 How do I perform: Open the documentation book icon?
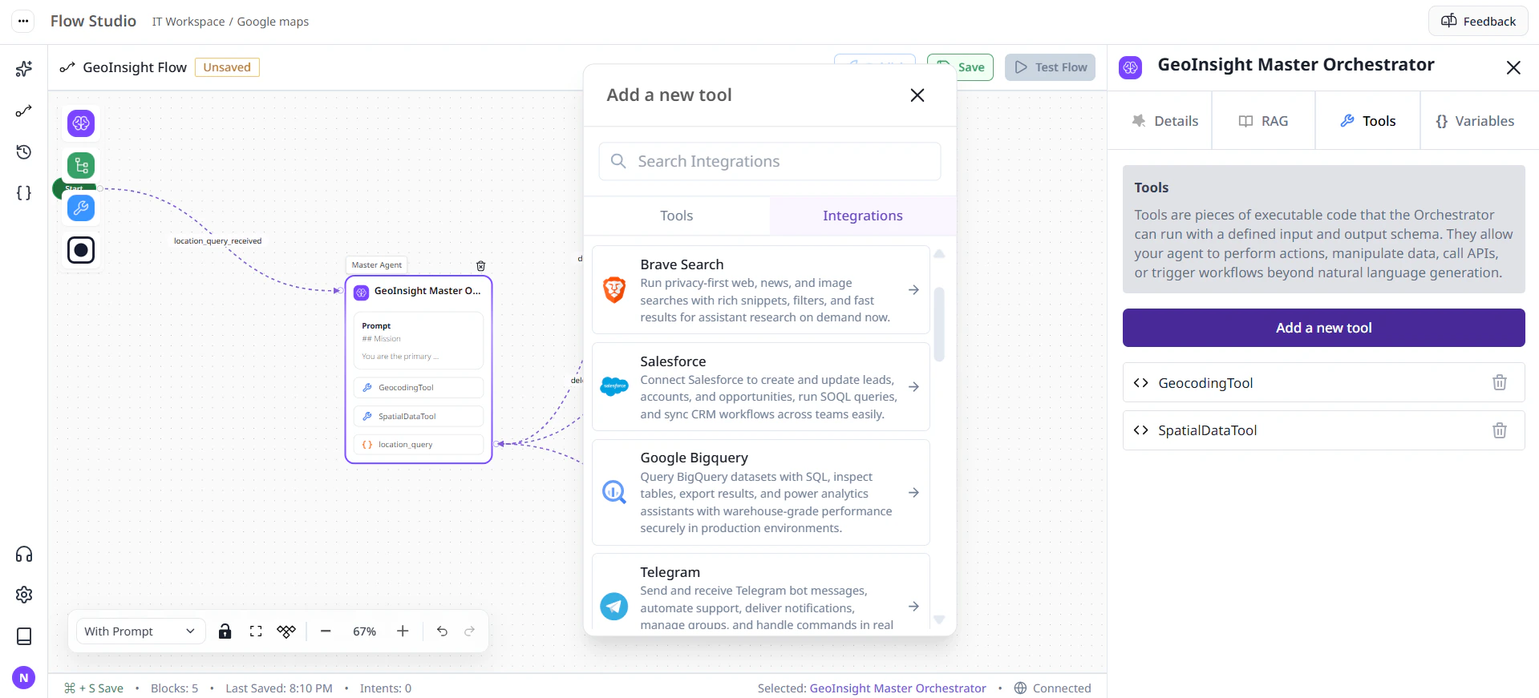pos(24,636)
